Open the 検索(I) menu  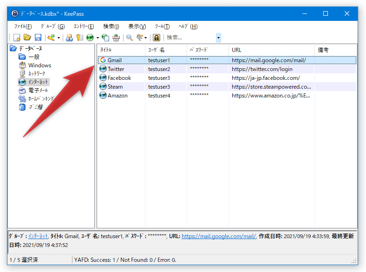pos(111,26)
